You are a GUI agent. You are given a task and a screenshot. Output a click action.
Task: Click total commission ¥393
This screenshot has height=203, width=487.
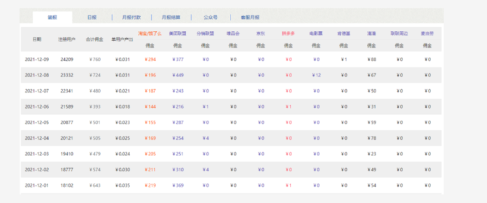(x=95, y=106)
